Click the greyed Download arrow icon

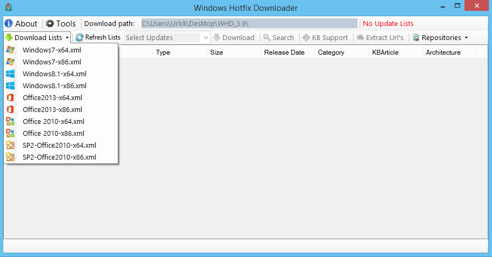click(x=217, y=37)
